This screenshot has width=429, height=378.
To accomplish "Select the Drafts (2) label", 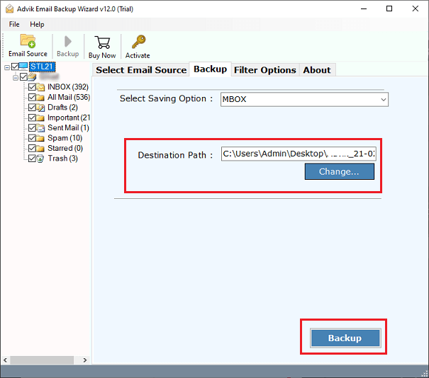I will (x=62, y=108).
